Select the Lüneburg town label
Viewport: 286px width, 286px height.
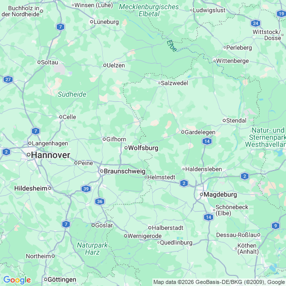tap(106, 22)
